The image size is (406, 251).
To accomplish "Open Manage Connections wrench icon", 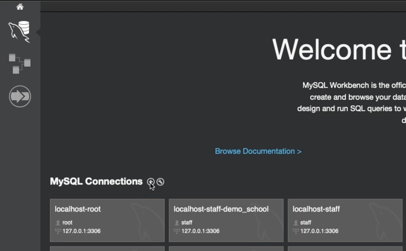I will pyautogui.click(x=160, y=182).
